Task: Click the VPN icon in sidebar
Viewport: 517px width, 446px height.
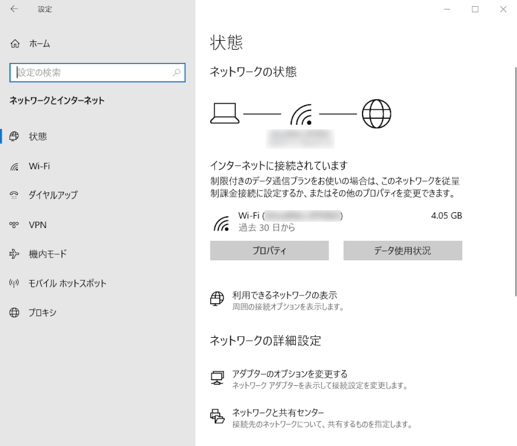Action: pos(14,225)
